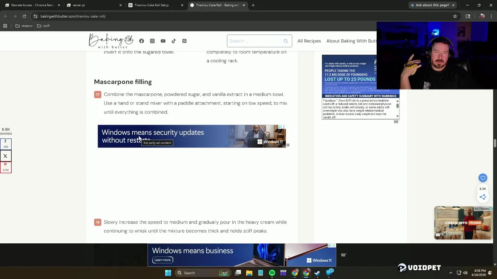Screen dimensions: 497x279
Task: Click step 18 number badge
Action: pos(97,222)
